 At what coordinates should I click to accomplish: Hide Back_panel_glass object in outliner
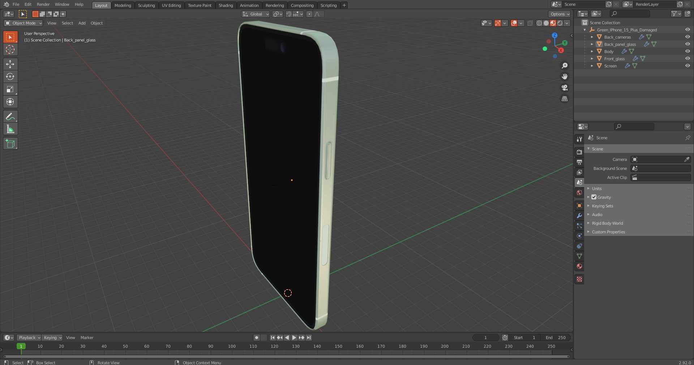click(x=687, y=44)
